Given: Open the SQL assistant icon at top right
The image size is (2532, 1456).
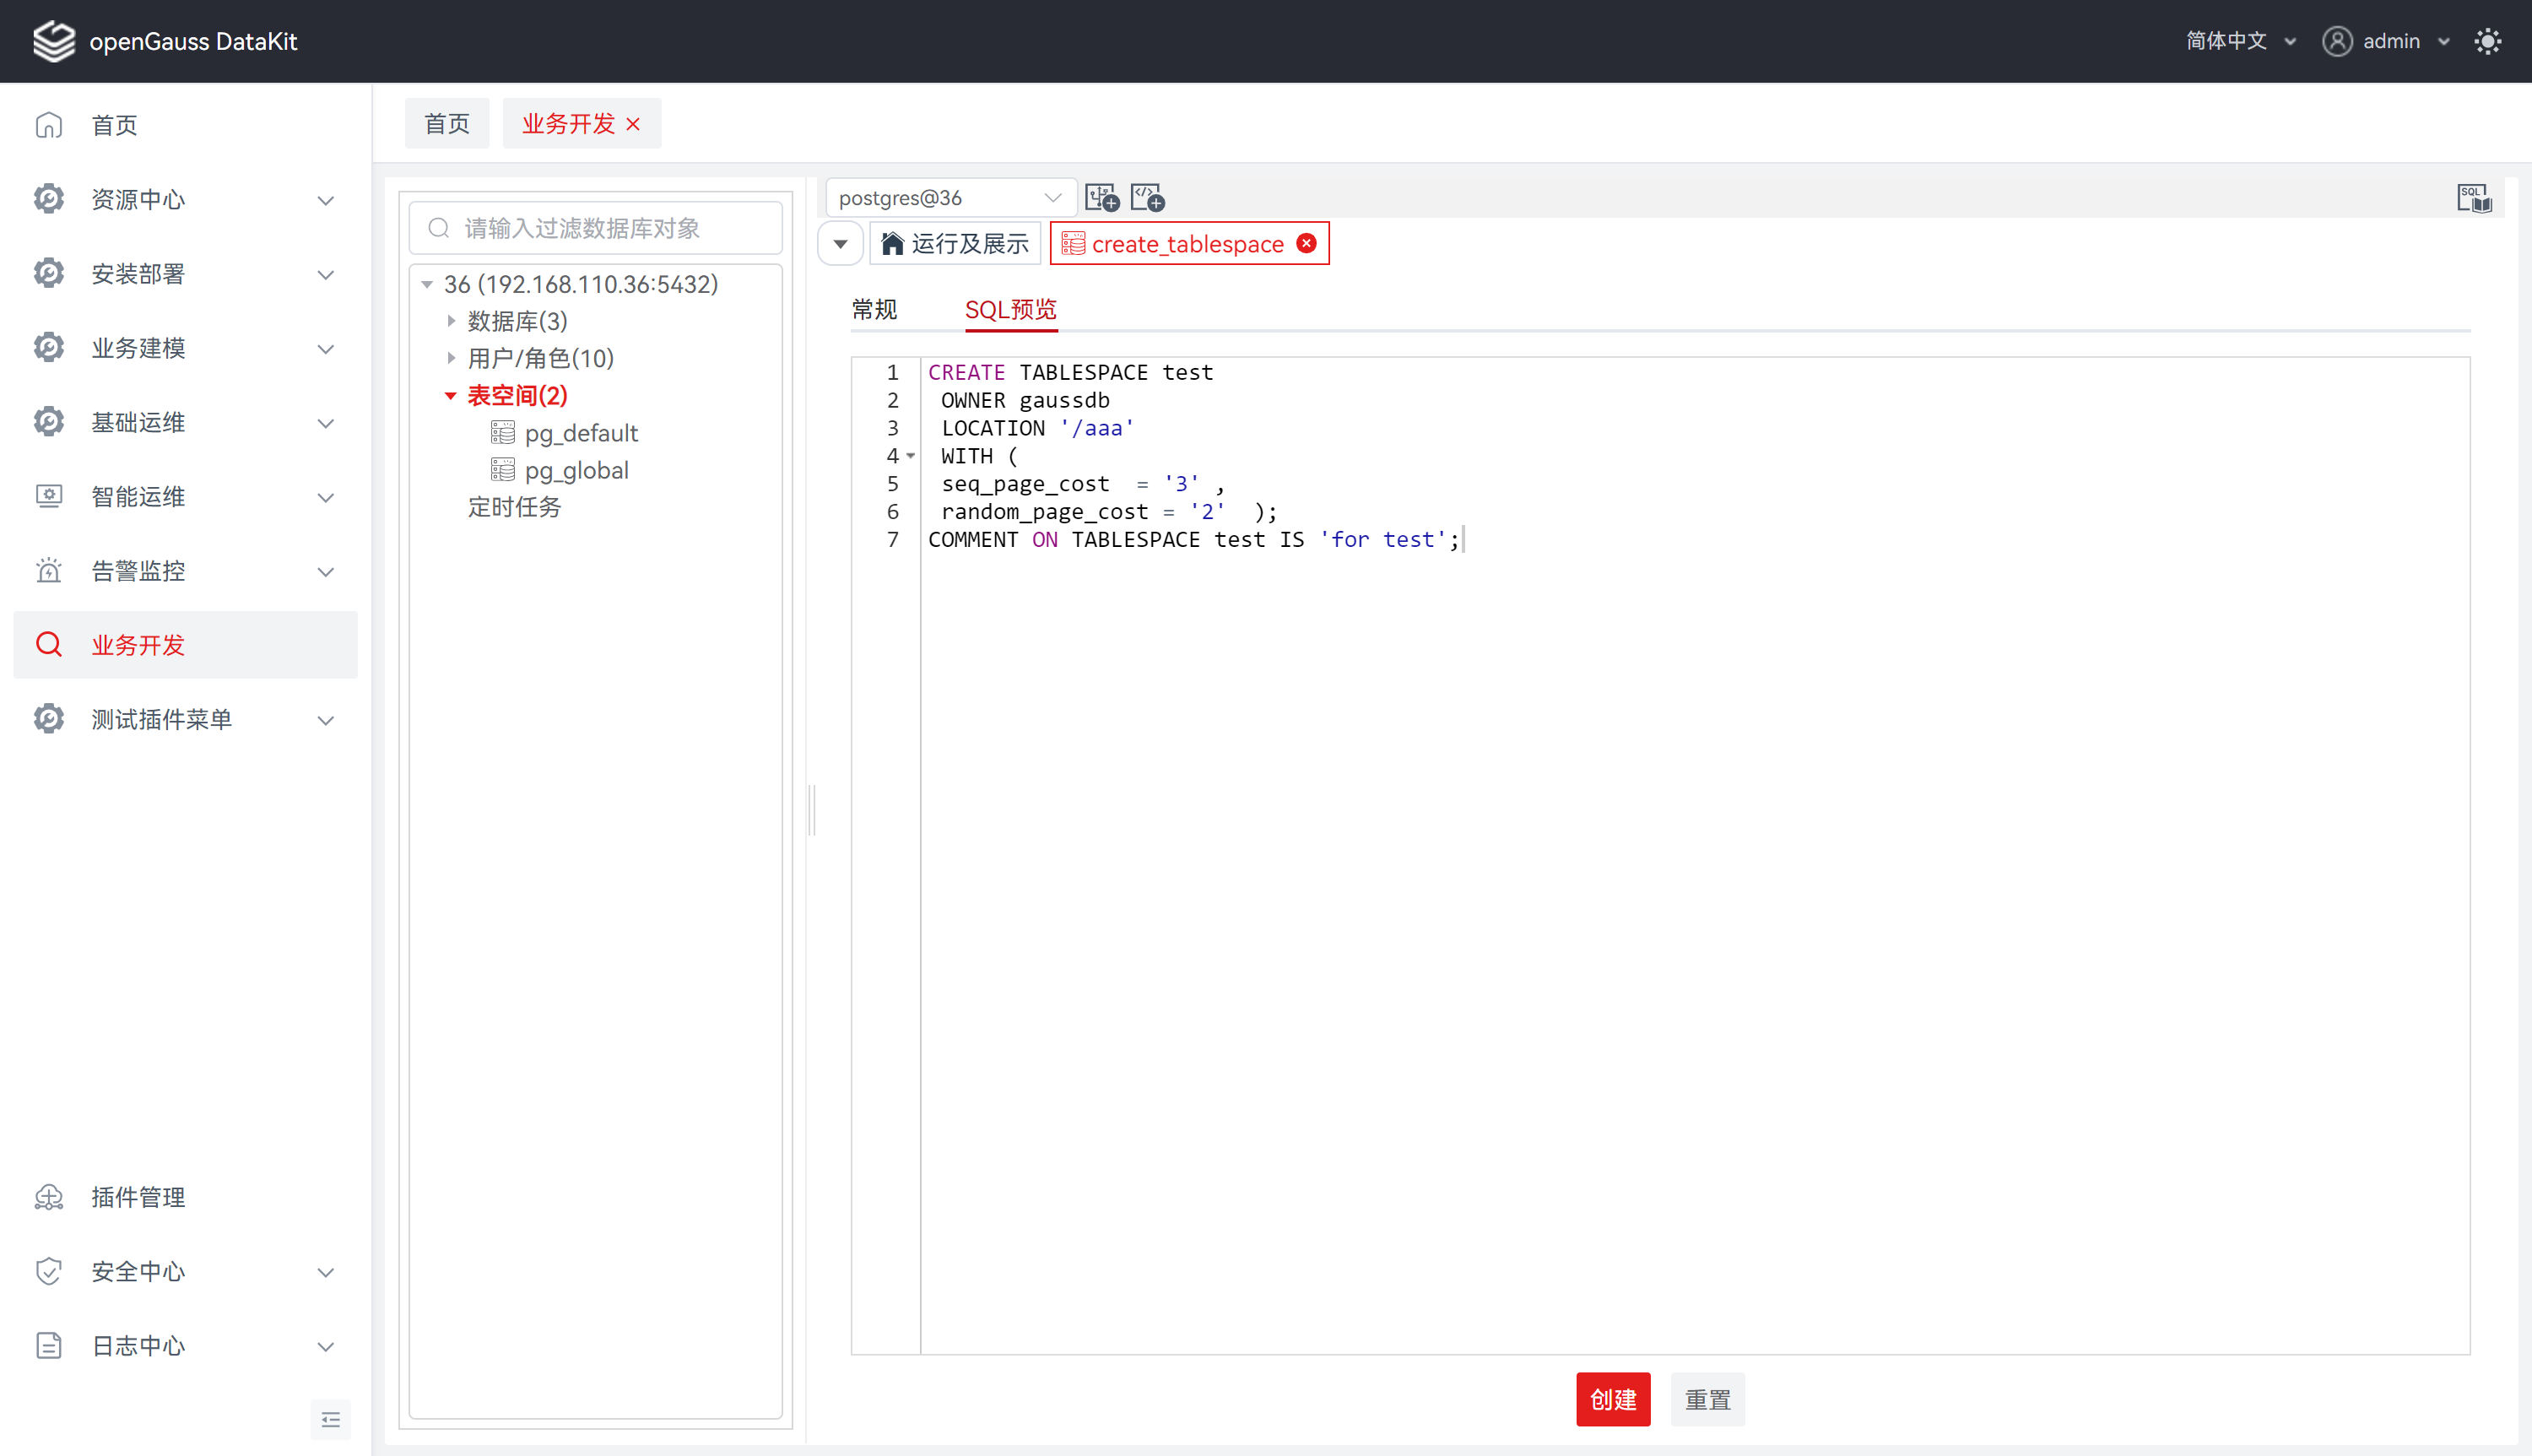Looking at the screenshot, I should tap(2474, 198).
